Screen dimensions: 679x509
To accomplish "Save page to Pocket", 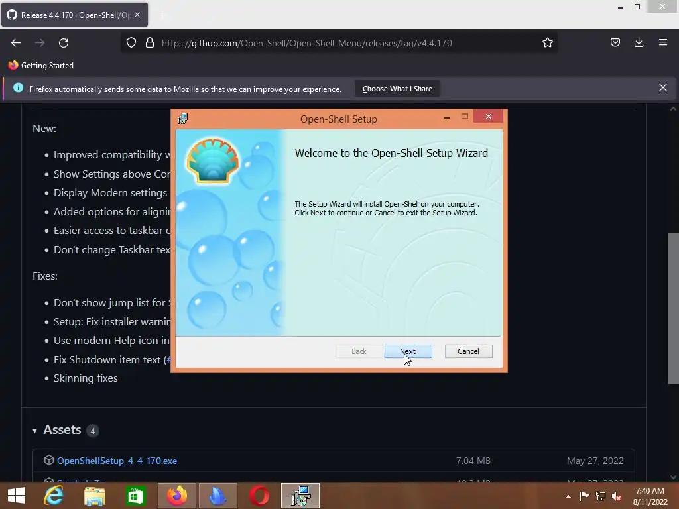I will click(615, 42).
